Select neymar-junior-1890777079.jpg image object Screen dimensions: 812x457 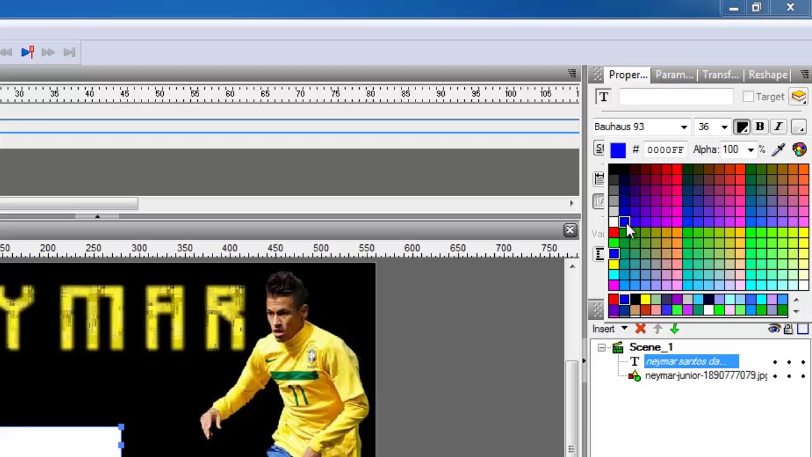click(706, 376)
